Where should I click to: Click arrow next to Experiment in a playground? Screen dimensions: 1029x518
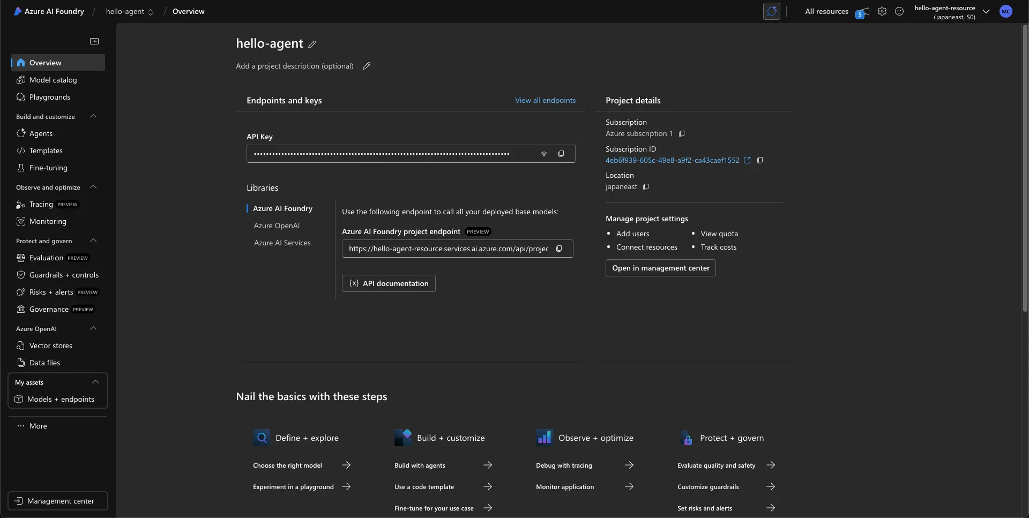346,486
